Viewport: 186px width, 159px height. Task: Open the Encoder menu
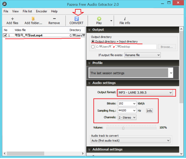(x=41, y=11)
